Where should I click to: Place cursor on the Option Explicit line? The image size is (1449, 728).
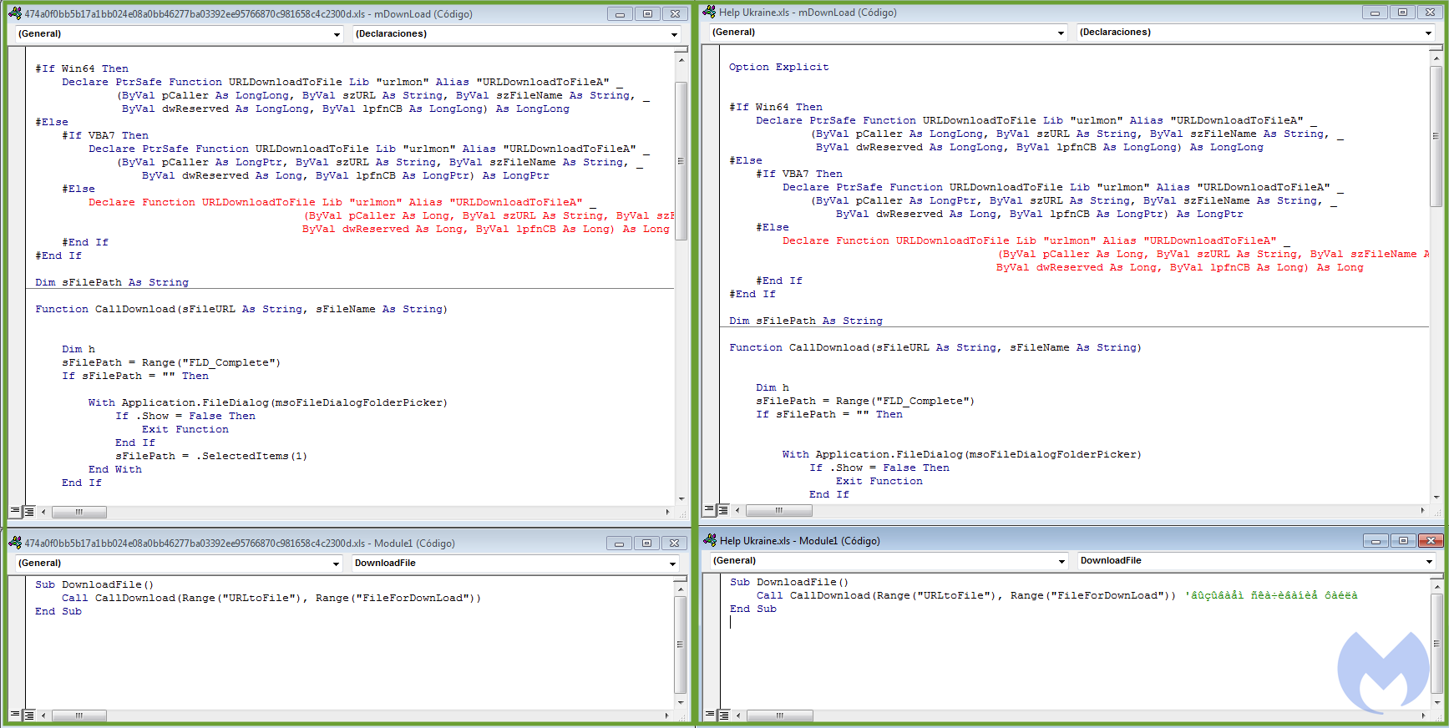tap(779, 67)
